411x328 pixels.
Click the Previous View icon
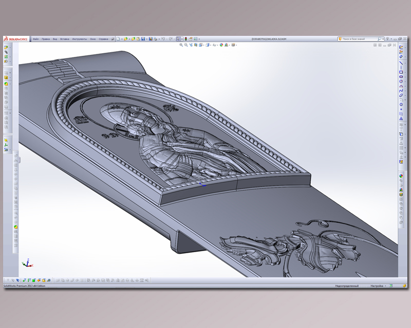pos(191,45)
